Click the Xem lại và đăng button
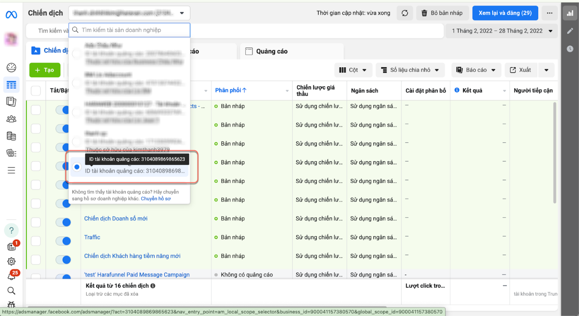This screenshot has width=579, height=316. (x=505, y=13)
